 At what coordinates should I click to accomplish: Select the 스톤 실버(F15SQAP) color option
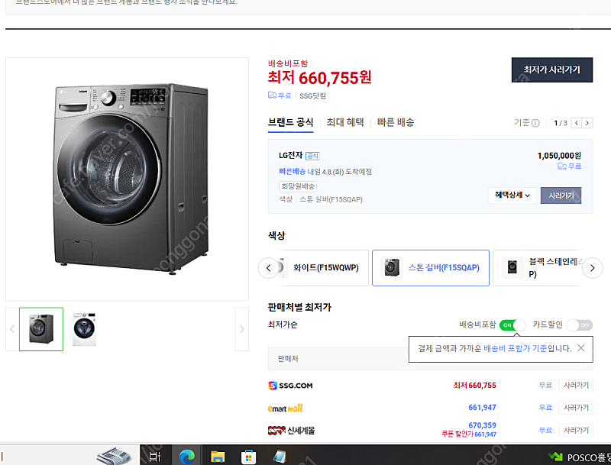point(431,268)
